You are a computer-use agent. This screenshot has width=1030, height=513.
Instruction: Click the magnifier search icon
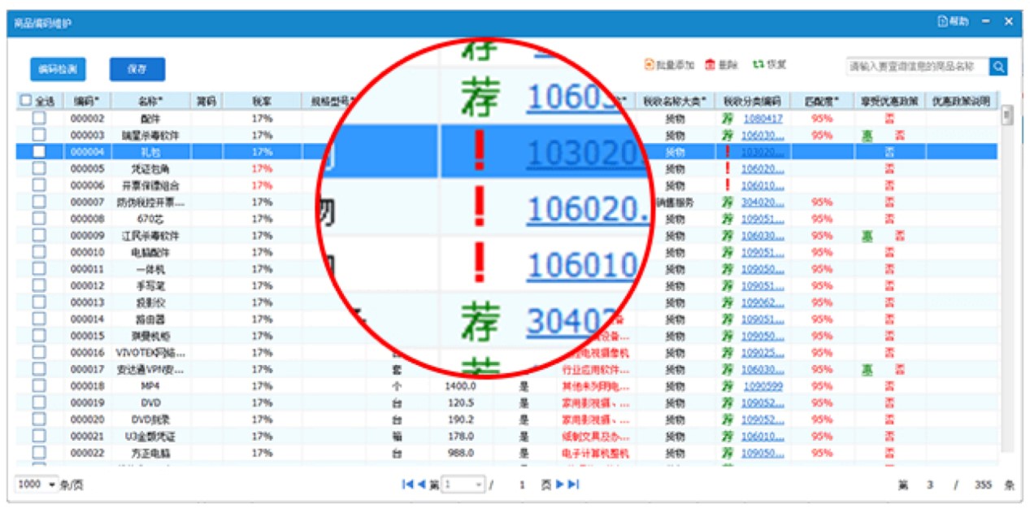pos(999,67)
